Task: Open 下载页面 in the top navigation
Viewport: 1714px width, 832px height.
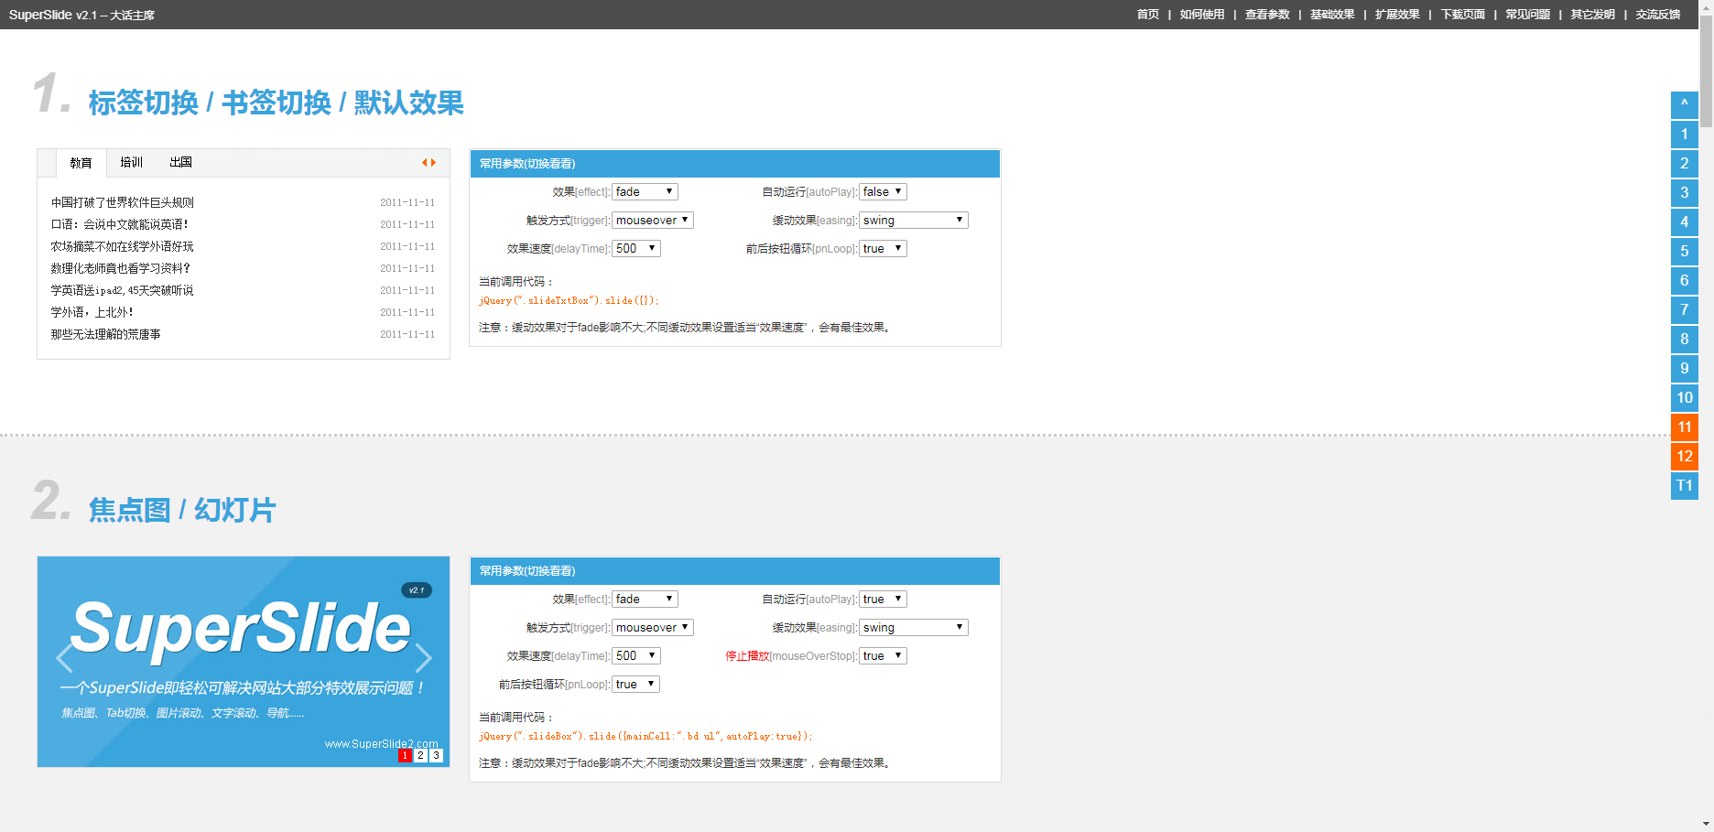Action: click(x=1462, y=15)
